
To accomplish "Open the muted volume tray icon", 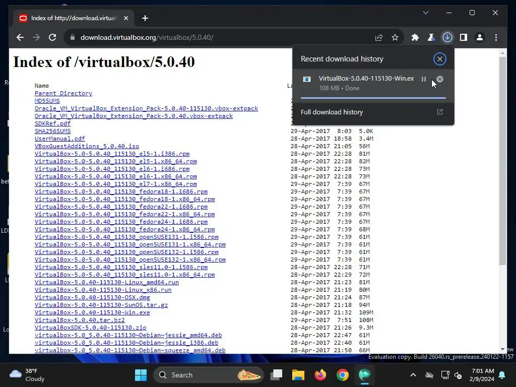I will (458, 375).
